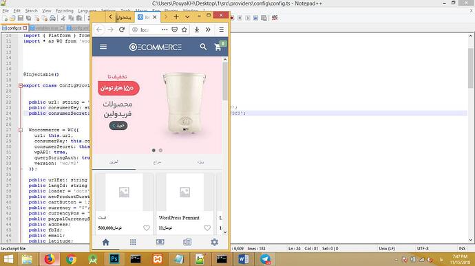Open the hamburger menu in the ecommerce app
Image resolution: width=475 pixels, height=266 pixels.
(103, 47)
